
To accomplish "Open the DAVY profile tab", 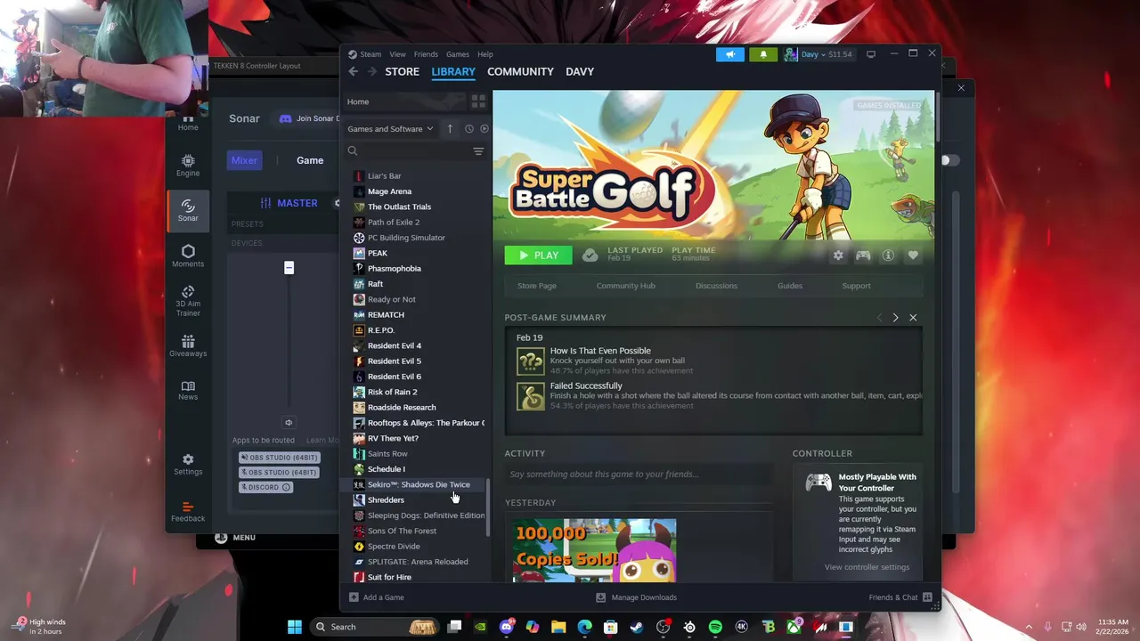I will [x=580, y=71].
